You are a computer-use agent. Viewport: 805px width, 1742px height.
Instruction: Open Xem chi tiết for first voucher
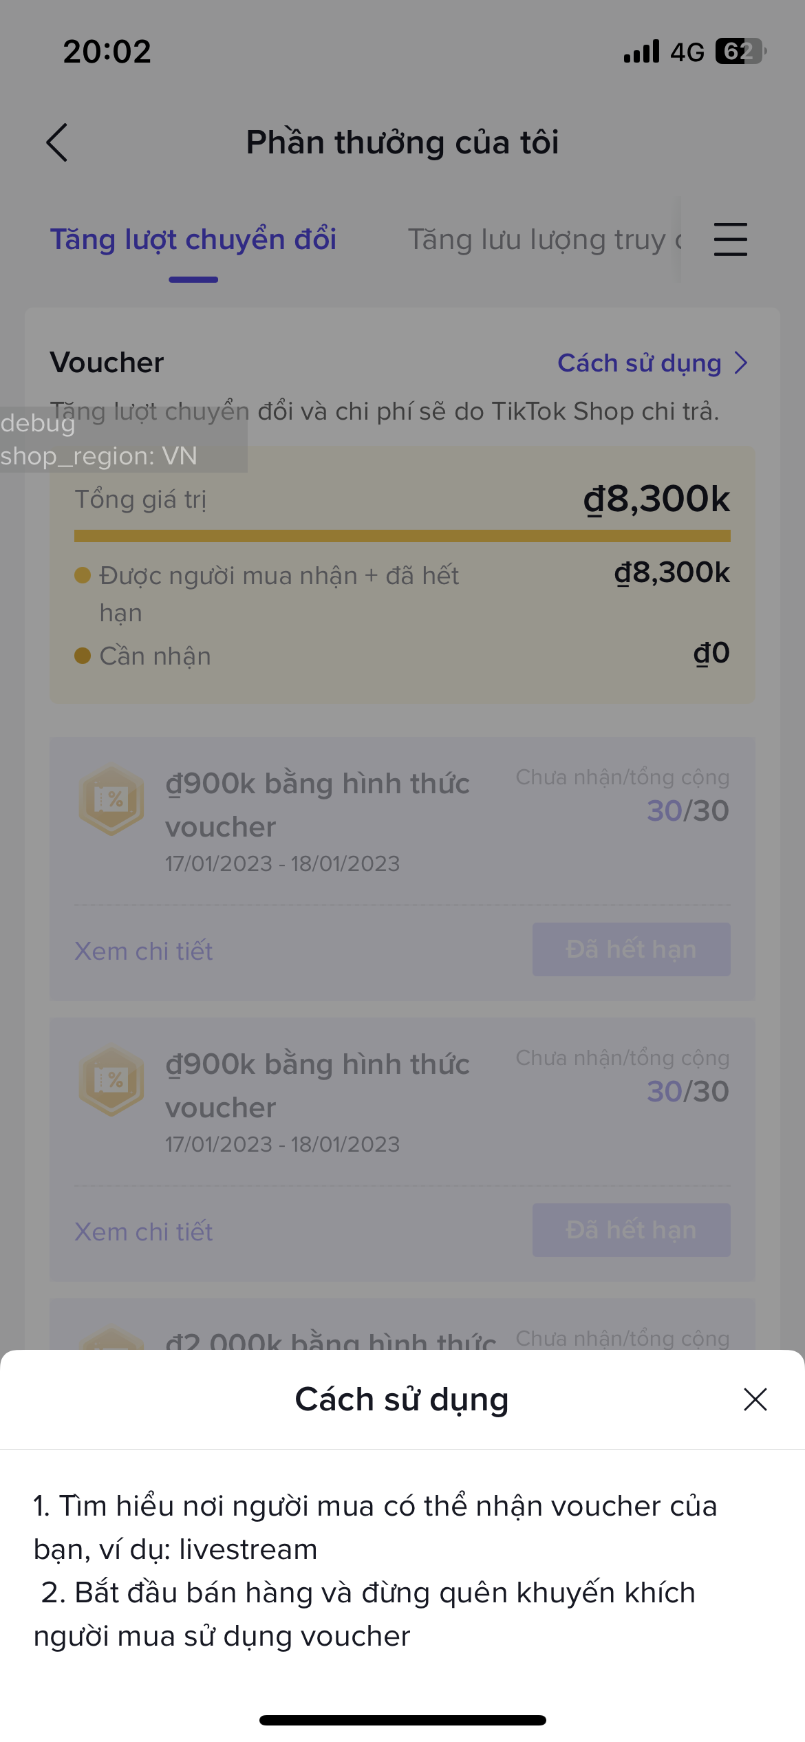coord(144,951)
